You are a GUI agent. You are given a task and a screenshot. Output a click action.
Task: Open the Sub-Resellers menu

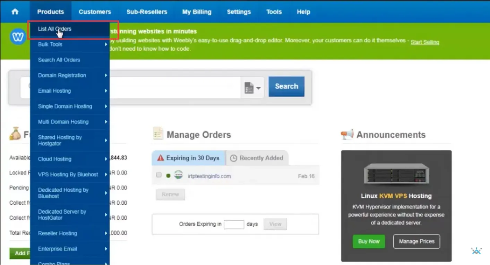tap(147, 12)
